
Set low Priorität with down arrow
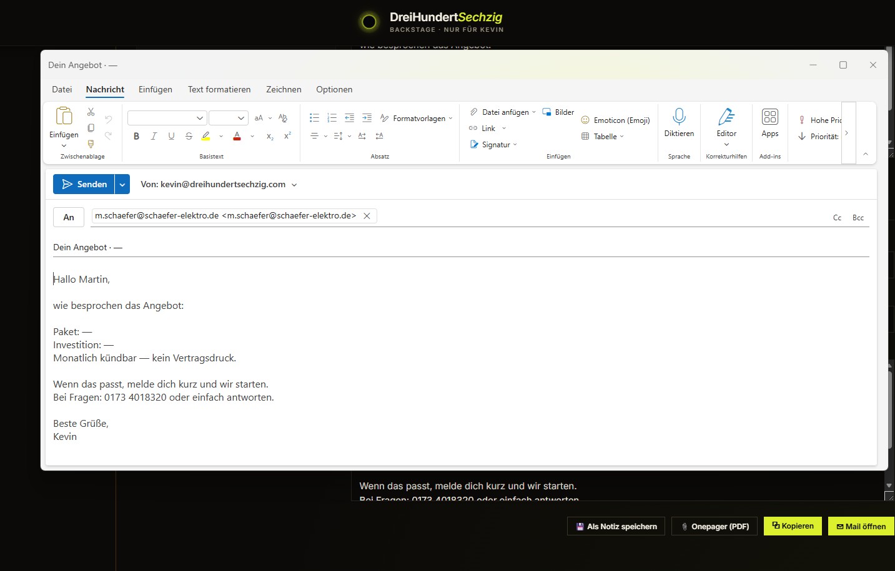pos(818,137)
